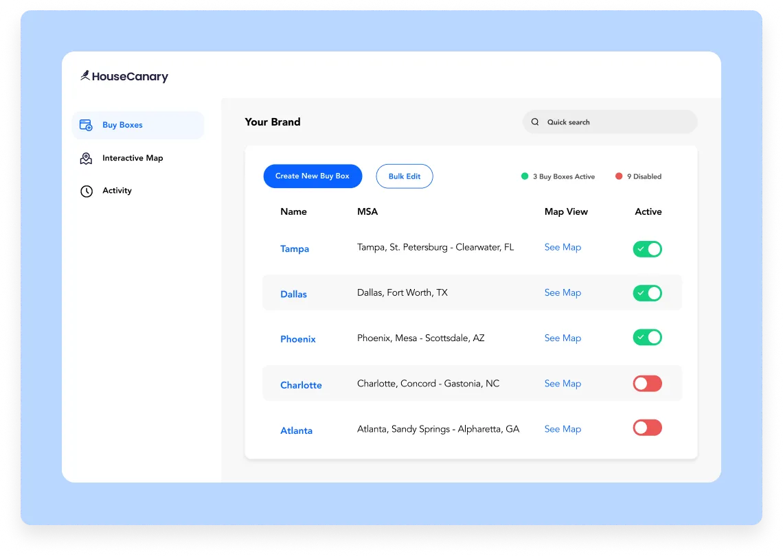
Task: Click the Bulk Edit button
Action: (404, 176)
